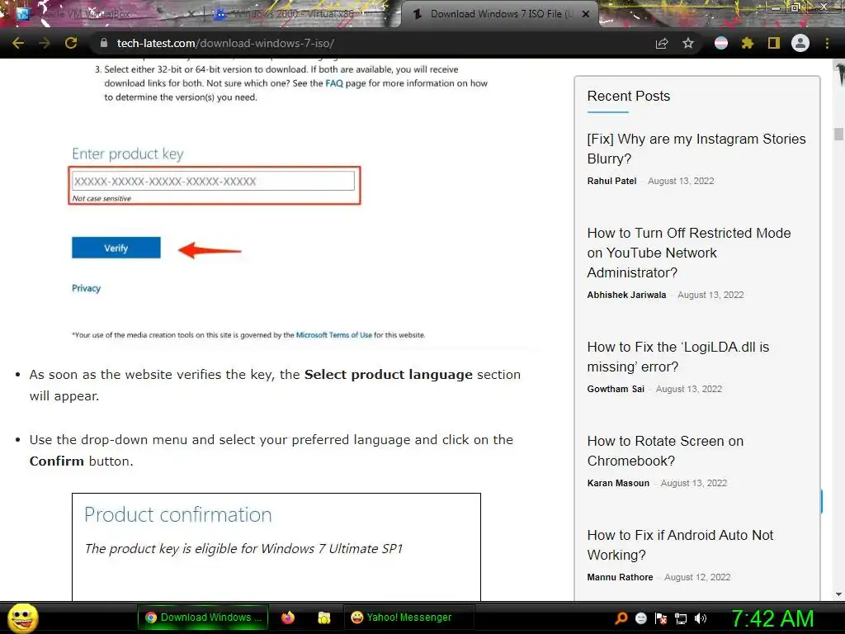This screenshot has height=634, width=845.
Task: Click the share page icon in address bar
Action: [x=662, y=43]
